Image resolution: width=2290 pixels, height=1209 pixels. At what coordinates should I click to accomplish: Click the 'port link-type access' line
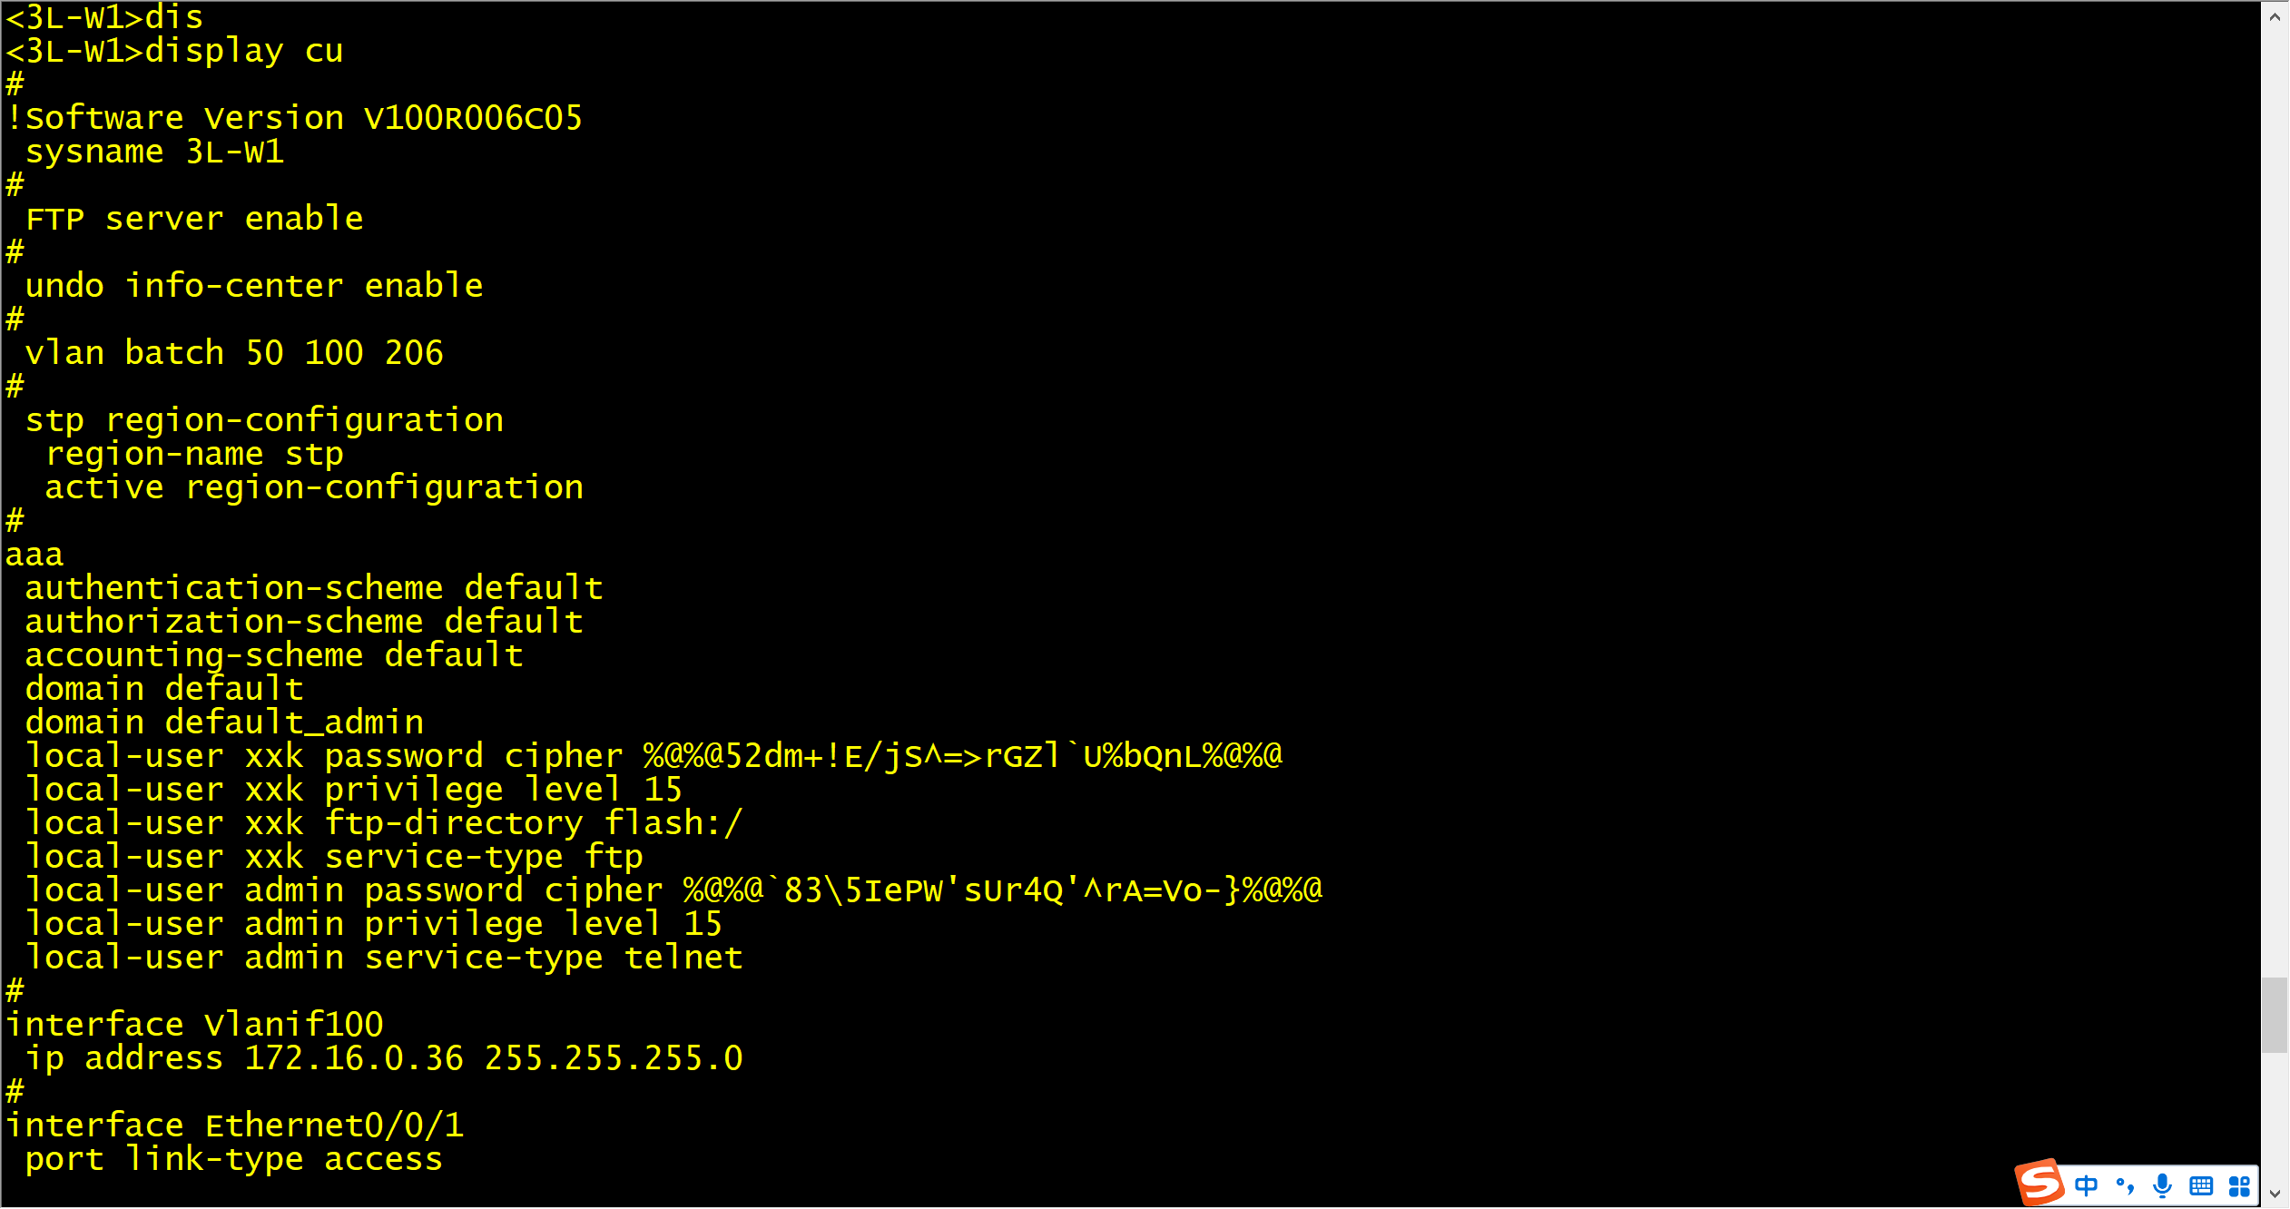(x=234, y=1159)
